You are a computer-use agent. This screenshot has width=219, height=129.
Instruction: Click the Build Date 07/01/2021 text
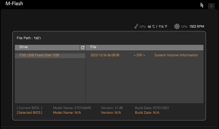point(152,108)
